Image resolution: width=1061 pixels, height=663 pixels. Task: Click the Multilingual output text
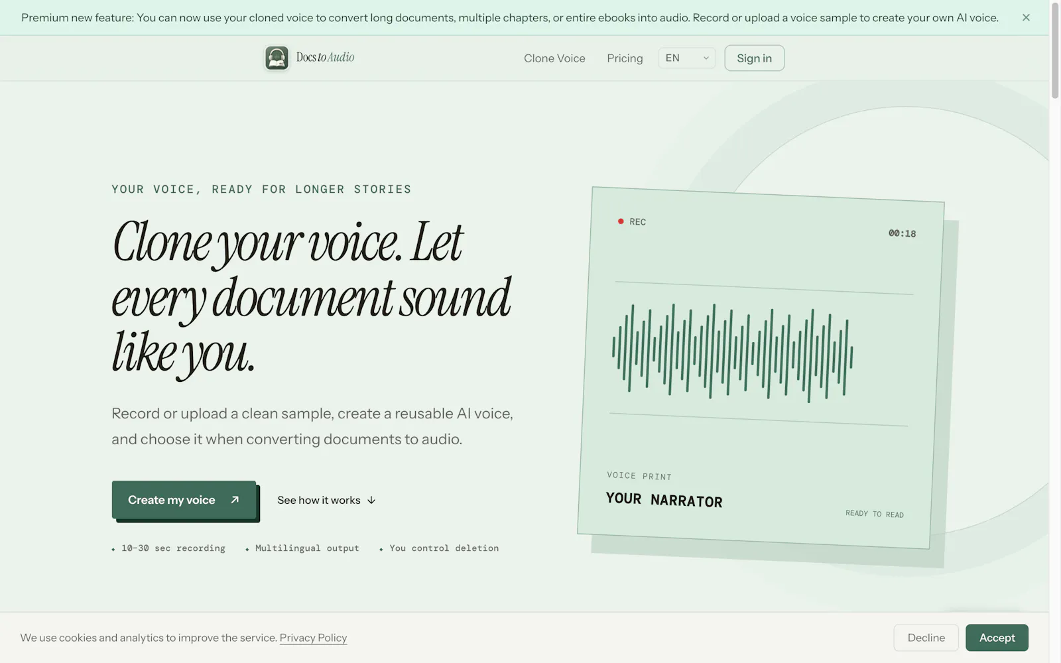click(x=307, y=548)
